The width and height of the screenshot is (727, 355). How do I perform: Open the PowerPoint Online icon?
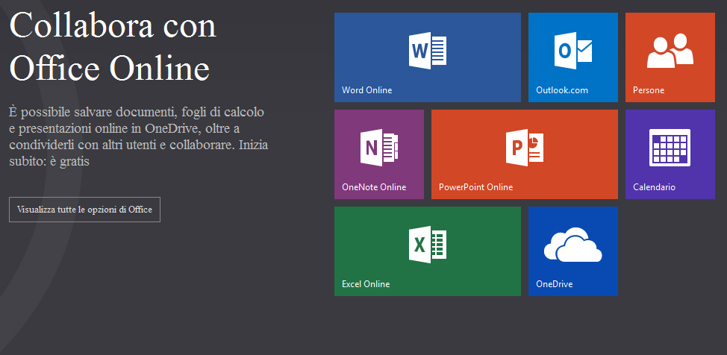click(x=525, y=148)
